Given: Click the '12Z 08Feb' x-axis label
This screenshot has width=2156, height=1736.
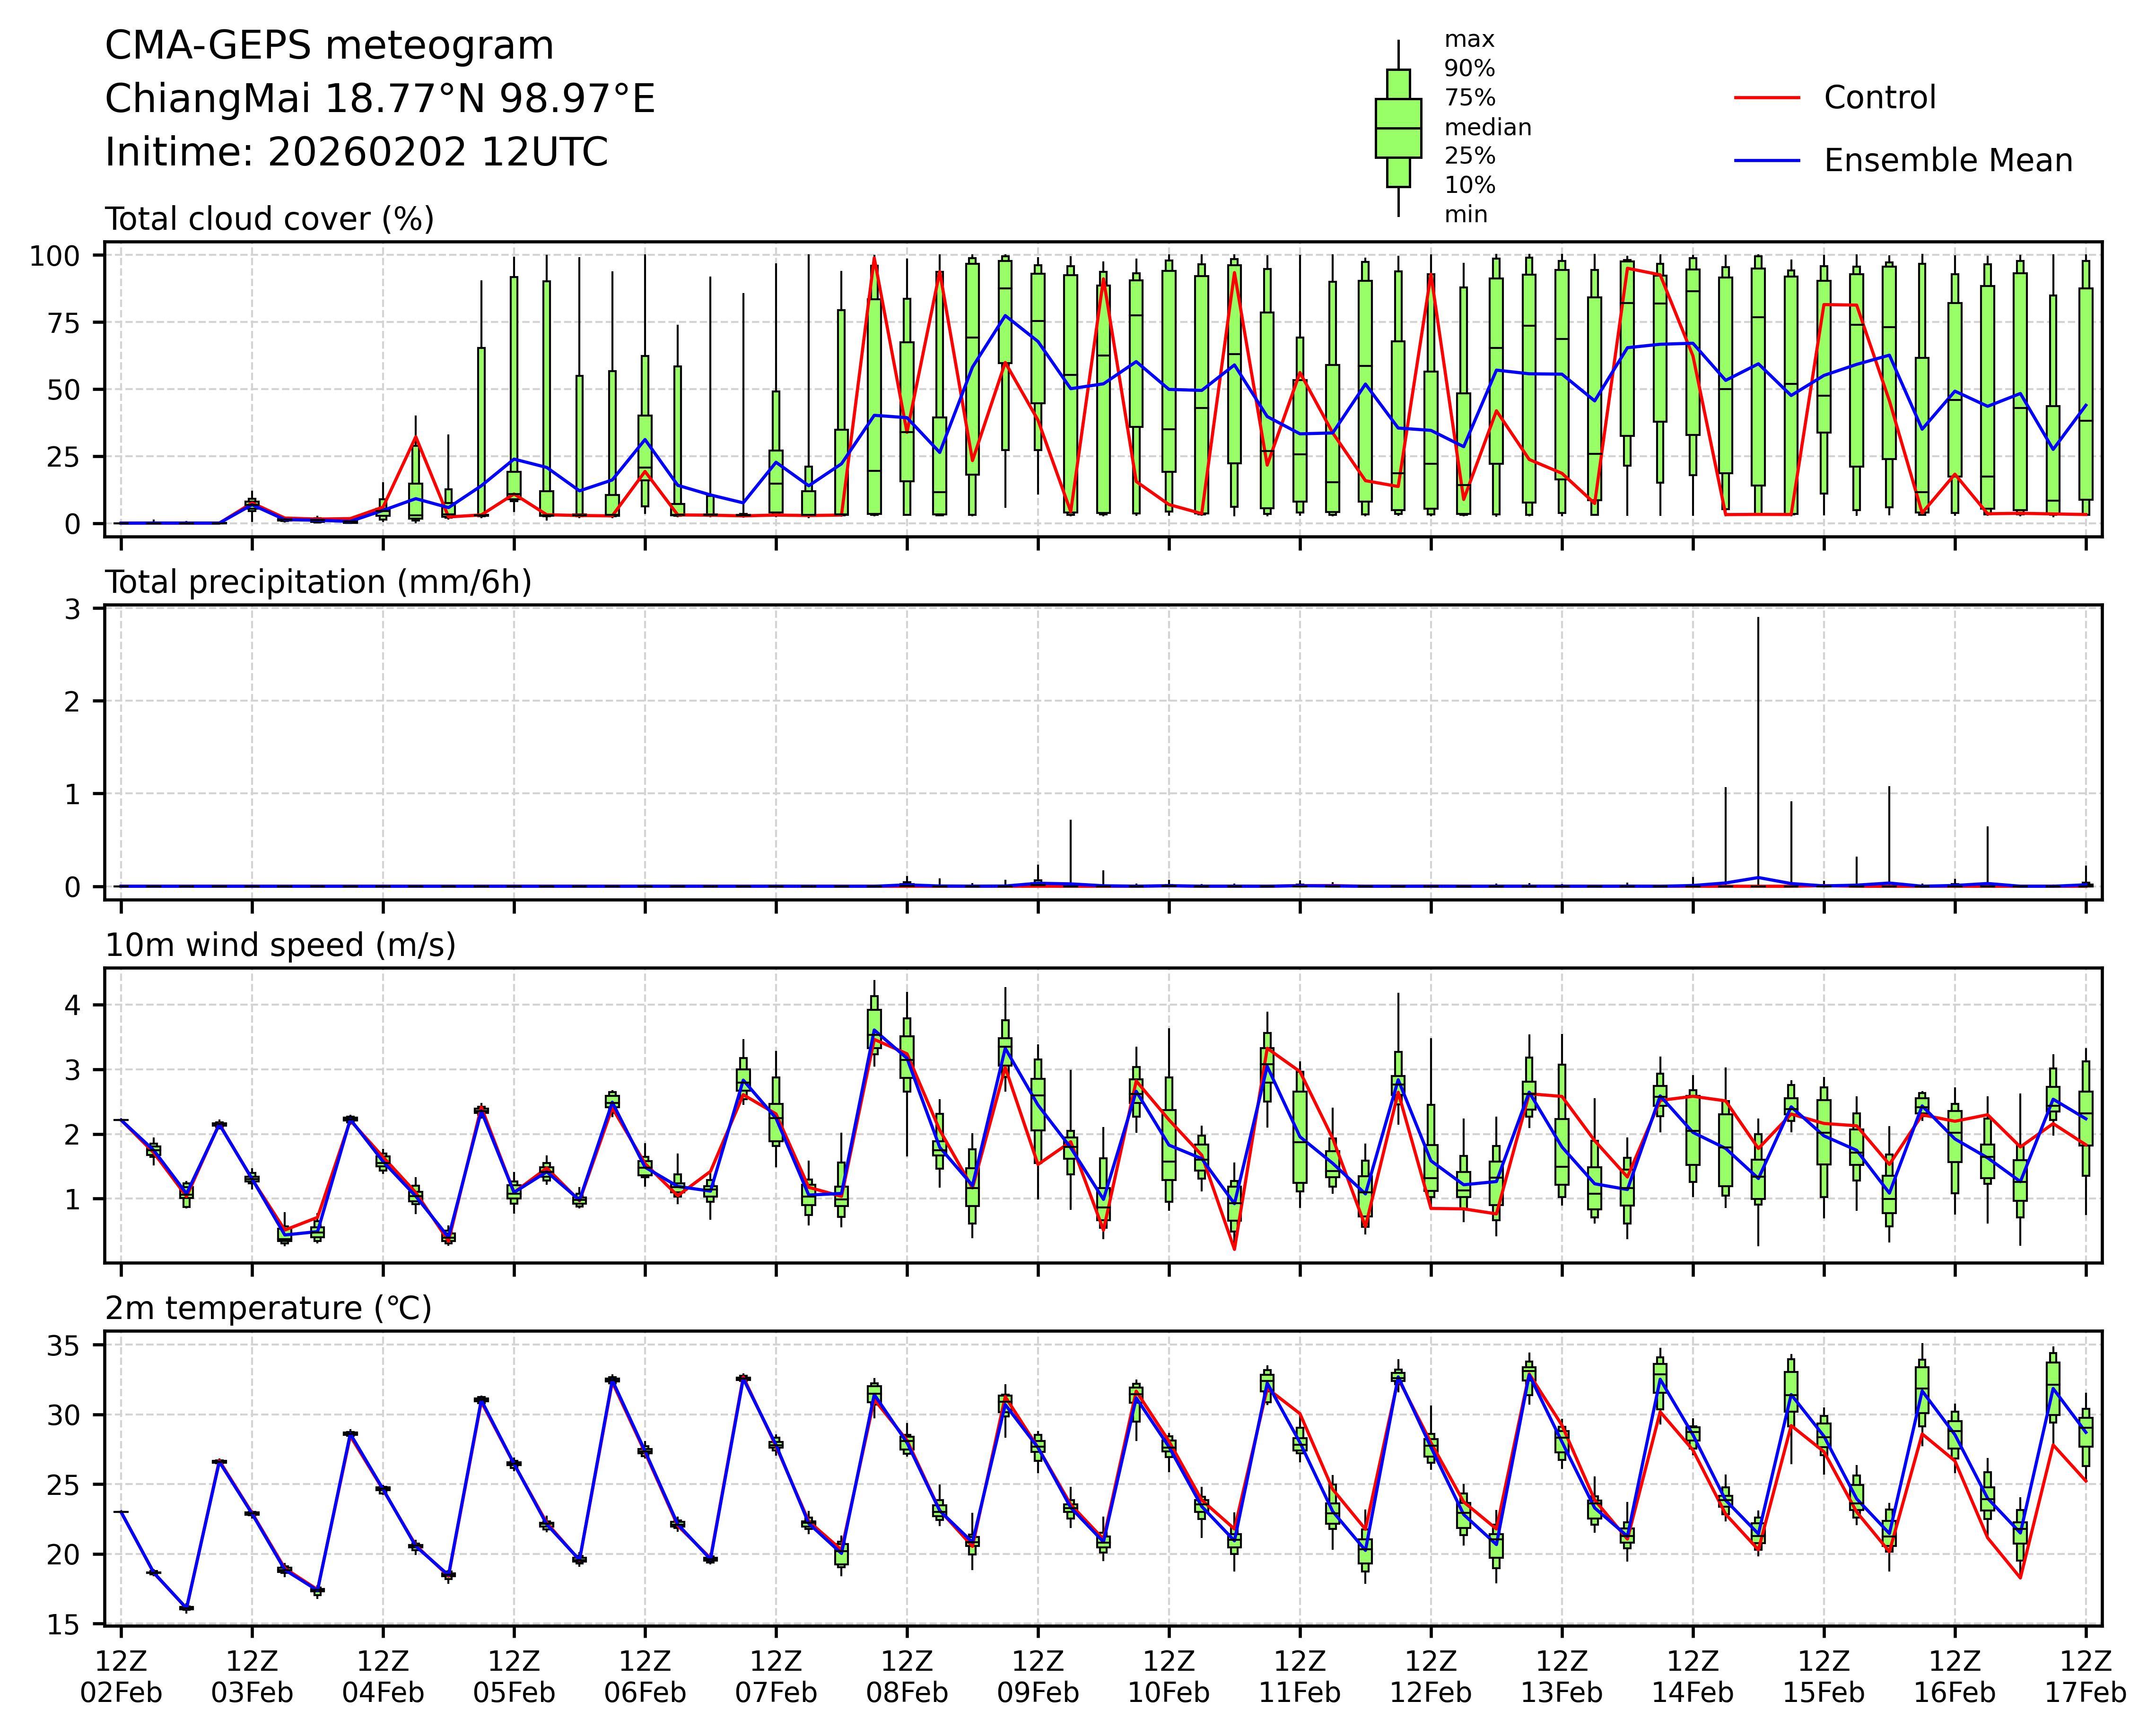Looking at the screenshot, I should [907, 1677].
